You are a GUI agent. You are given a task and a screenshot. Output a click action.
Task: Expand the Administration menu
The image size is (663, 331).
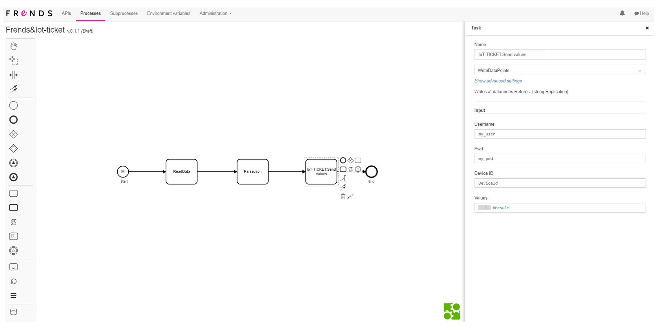(x=215, y=13)
